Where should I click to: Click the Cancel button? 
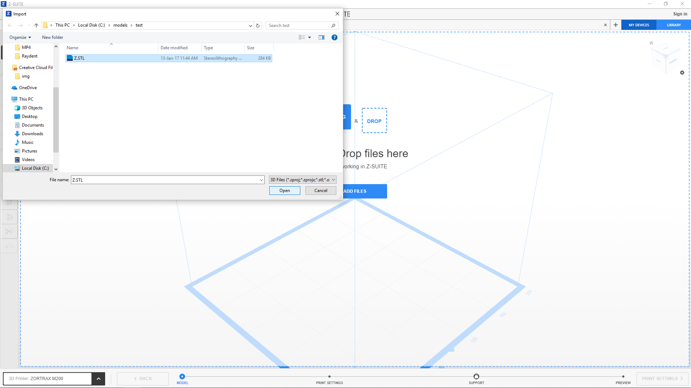[320, 191]
